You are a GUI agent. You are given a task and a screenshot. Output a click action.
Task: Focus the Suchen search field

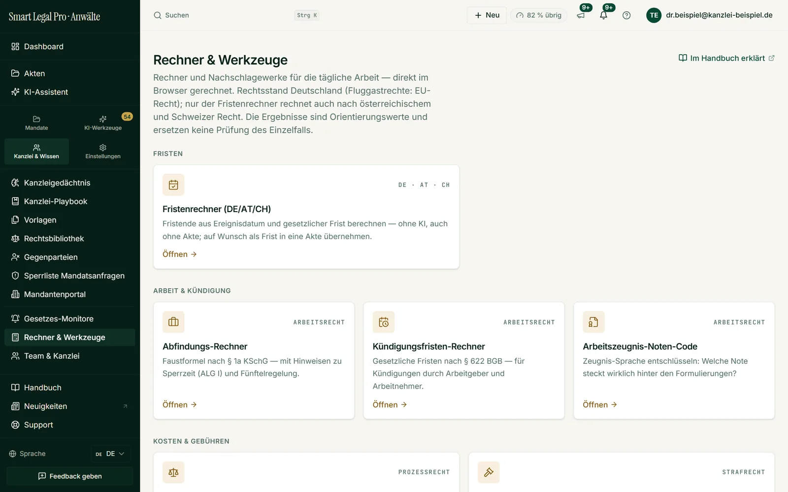pyautogui.click(x=236, y=15)
